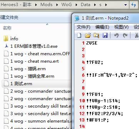Click the Cut scissors icon in Notepad2
This screenshot has width=139, height=129.
point(137,35)
